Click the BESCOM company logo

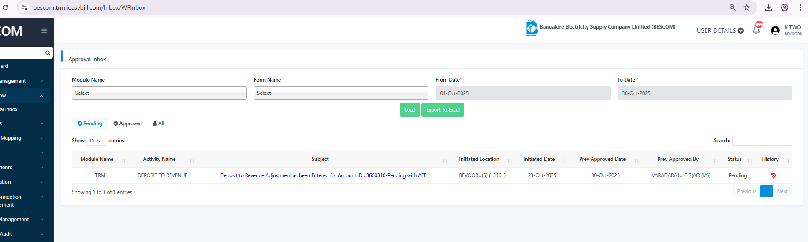pos(532,28)
